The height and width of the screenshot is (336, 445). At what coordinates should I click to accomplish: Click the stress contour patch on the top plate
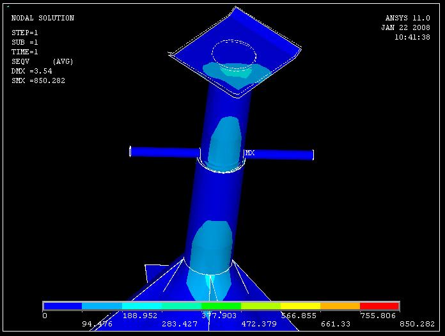pos(237,75)
